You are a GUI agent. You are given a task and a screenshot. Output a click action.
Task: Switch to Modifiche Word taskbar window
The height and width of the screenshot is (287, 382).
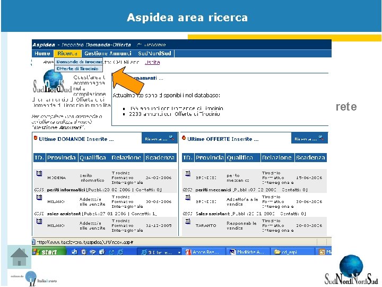[x=248, y=252]
